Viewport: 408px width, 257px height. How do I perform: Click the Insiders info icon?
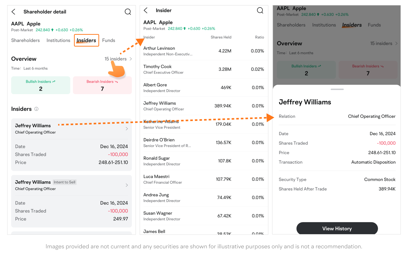coord(36,109)
